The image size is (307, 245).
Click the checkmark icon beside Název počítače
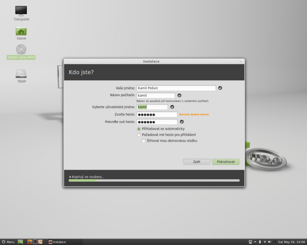tap(179, 95)
